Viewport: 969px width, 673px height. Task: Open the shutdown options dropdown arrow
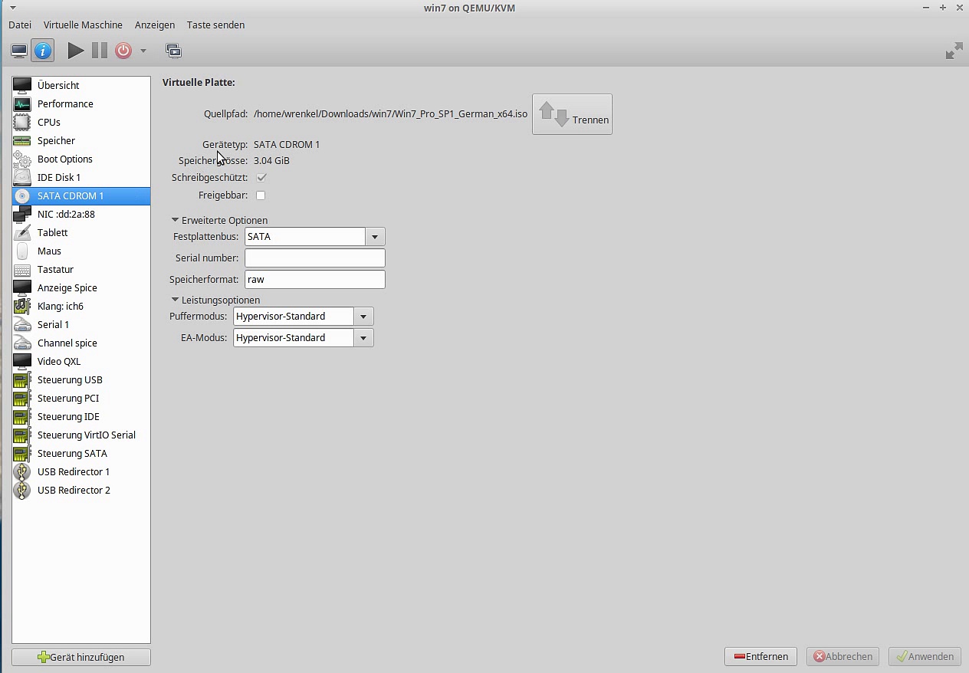point(143,51)
